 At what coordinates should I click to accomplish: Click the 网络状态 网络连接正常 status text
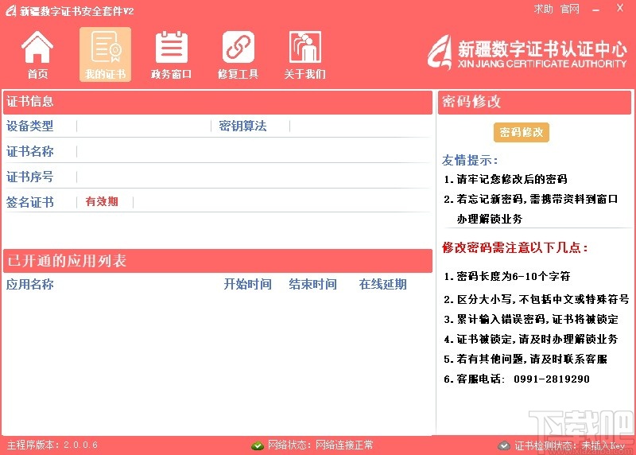click(320, 445)
